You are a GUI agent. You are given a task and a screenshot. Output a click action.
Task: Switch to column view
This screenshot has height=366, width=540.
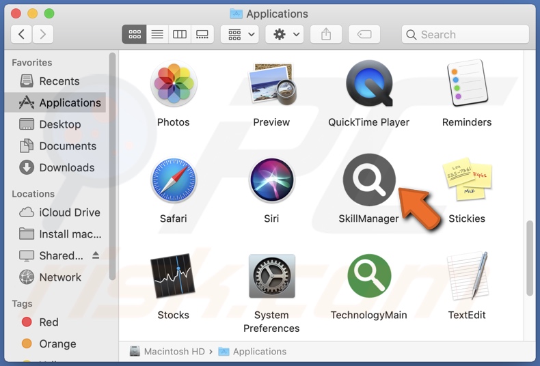coord(179,34)
